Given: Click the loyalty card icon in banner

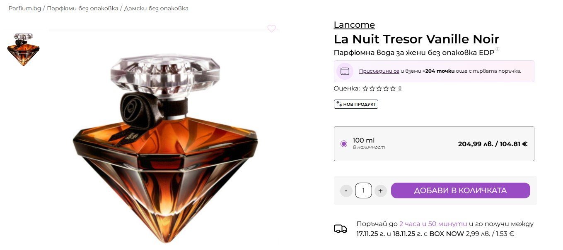Looking at the screenshot, I should pos(345,71).
